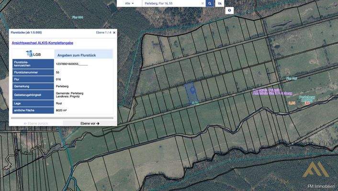
Task: Click the LGB logo in the popup
Action: [33, 54]
